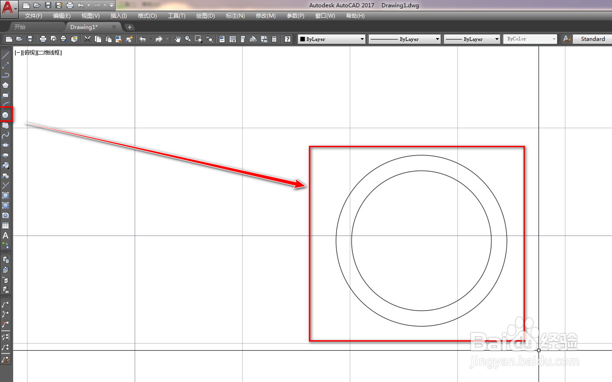
Task: Select the Polyline tool
Action: 5,75
